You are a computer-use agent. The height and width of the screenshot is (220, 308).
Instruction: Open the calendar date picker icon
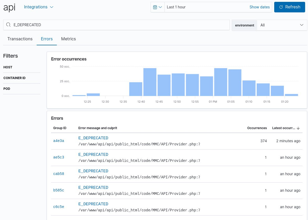click(x=156, y=7)
